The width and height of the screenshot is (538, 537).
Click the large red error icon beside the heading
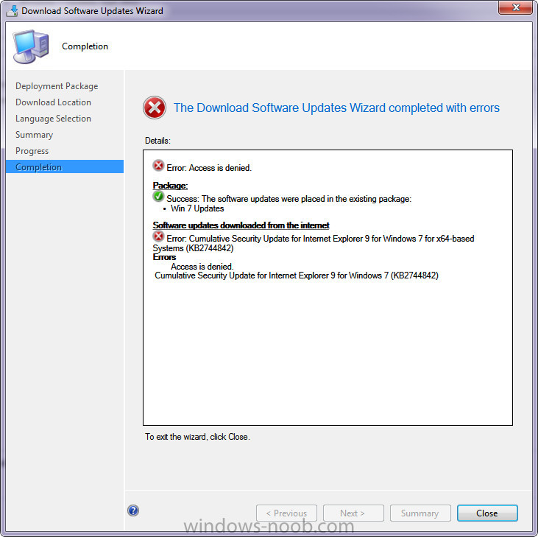pyautogui.click(x=155, y=108)
